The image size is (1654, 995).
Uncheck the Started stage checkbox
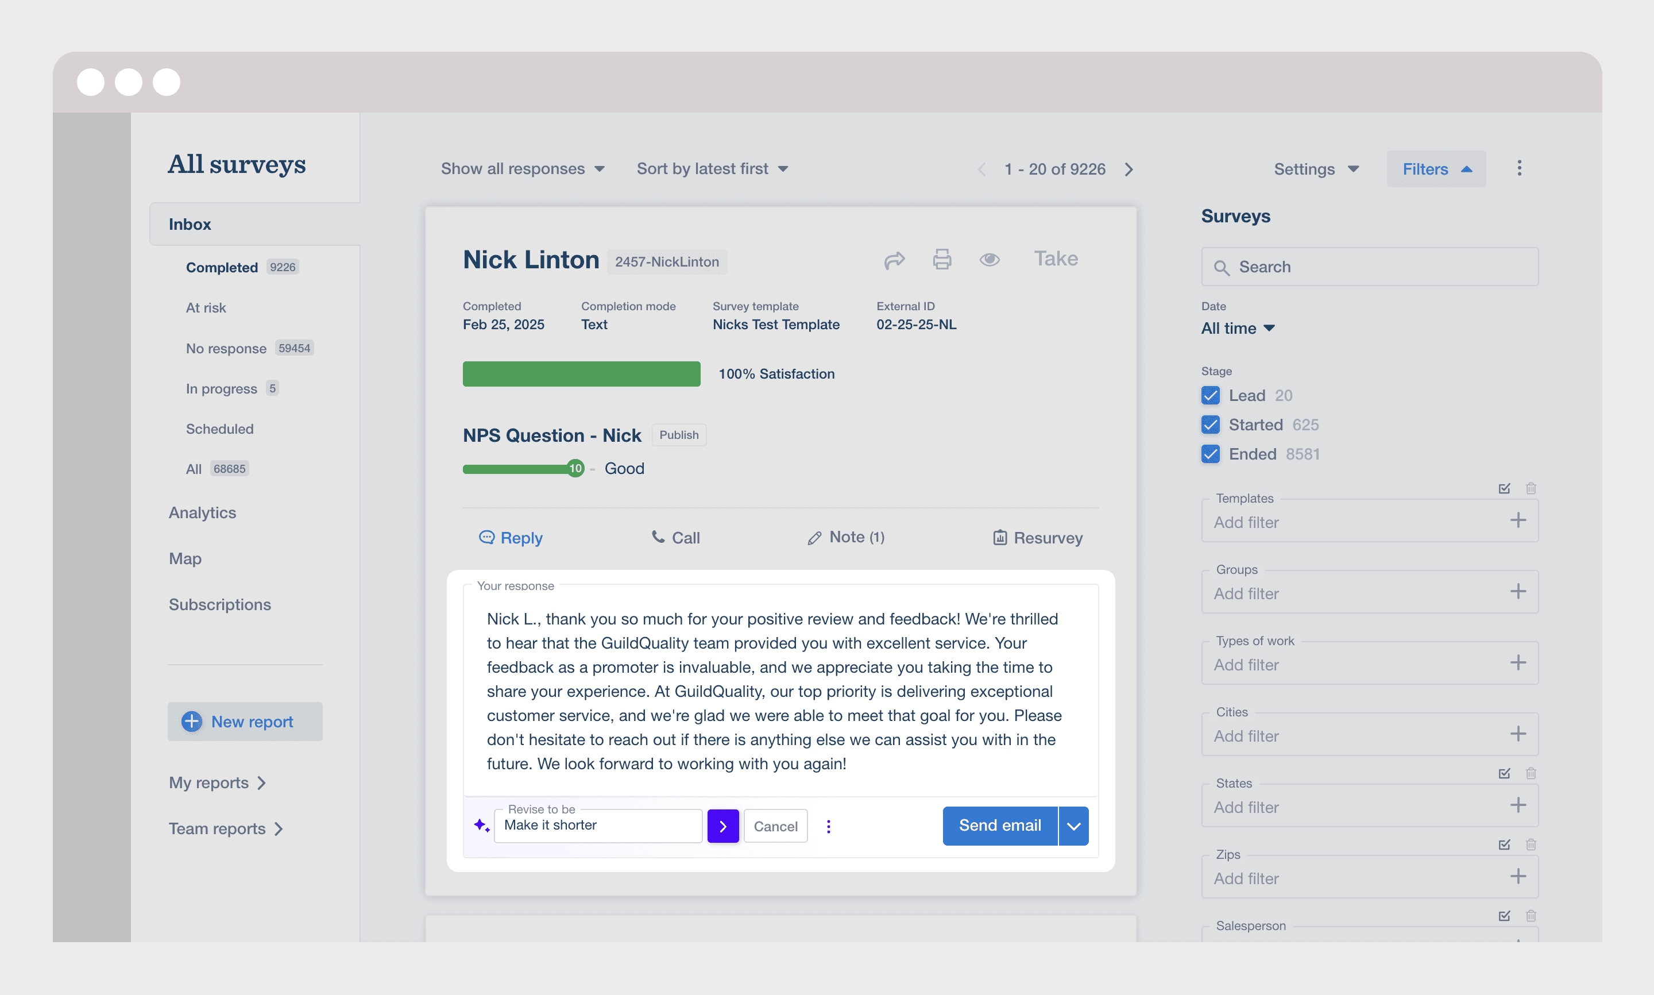(x=1210, y=425)
